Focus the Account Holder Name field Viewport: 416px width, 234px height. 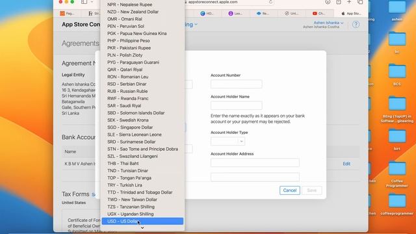tap(237, 105)
